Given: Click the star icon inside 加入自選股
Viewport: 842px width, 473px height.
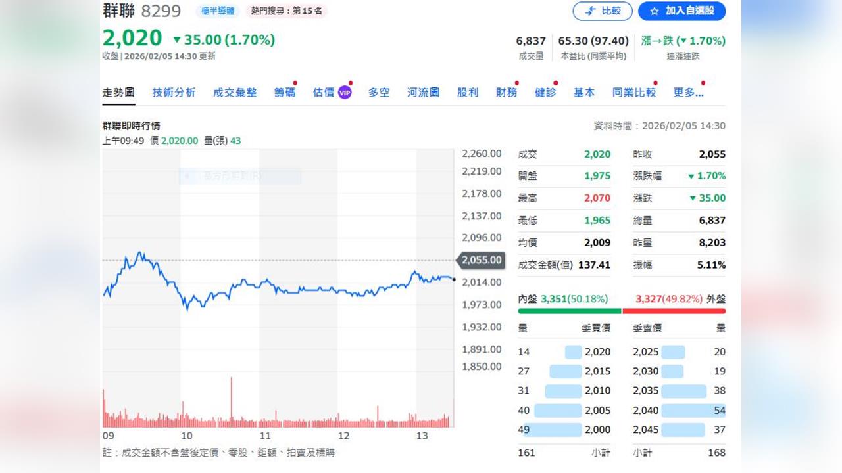Looking at the screenshot, I should (655, 11).
